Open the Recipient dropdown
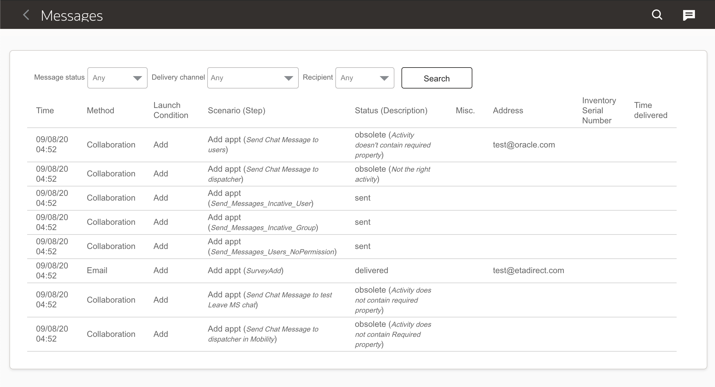This screenshot has width=715, height=387. [x=365, y=78]
